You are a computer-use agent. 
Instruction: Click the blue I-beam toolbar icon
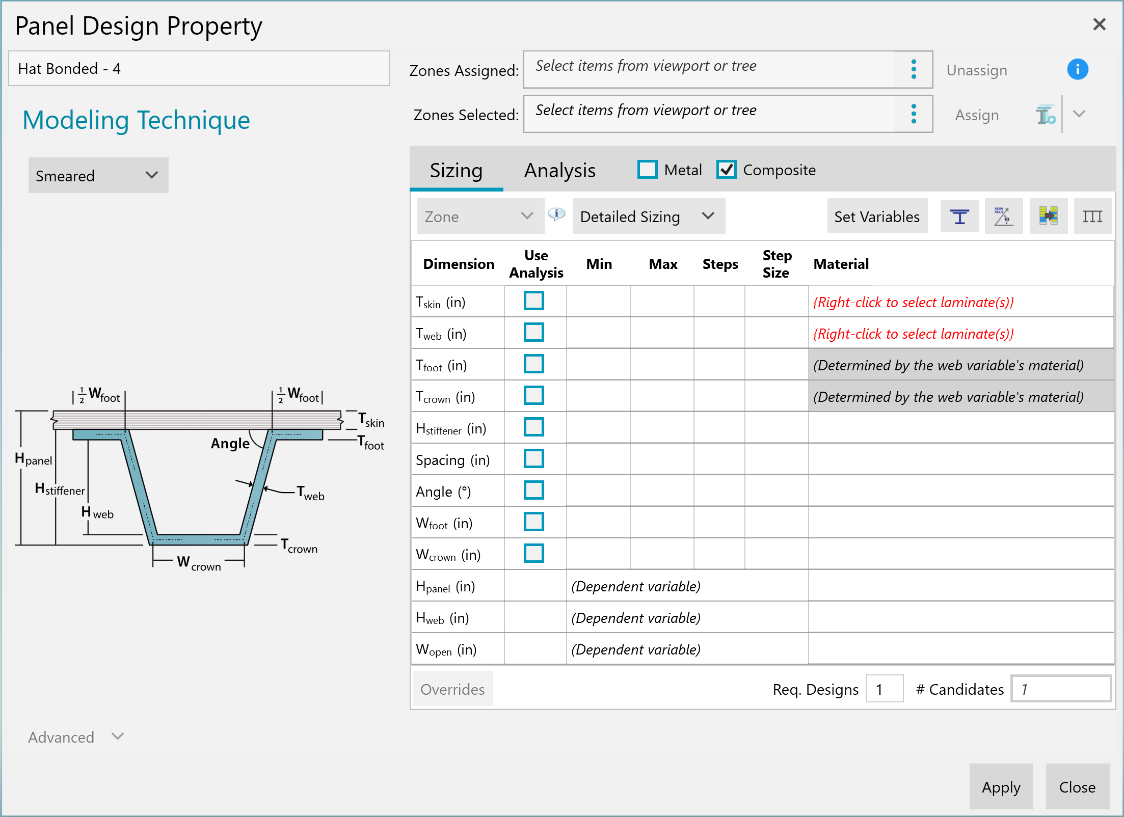959,216
